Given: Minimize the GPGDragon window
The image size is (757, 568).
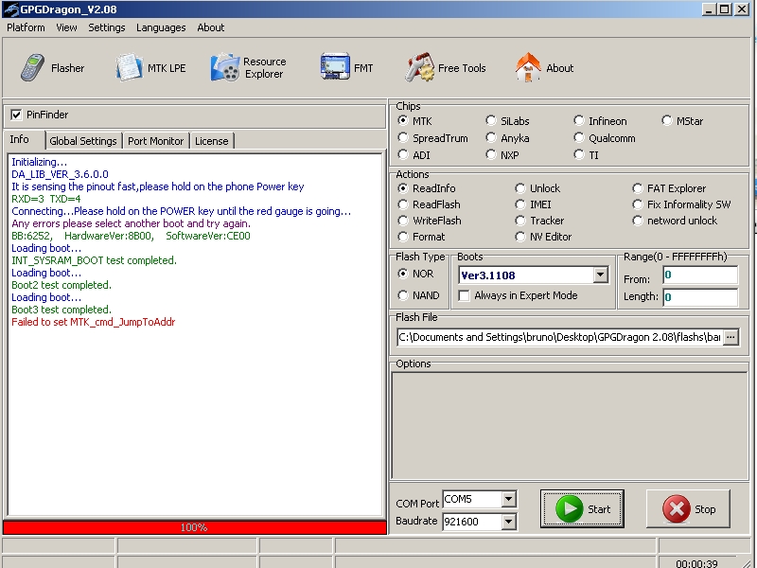Looking at the screenshot, I should [708, 9].
